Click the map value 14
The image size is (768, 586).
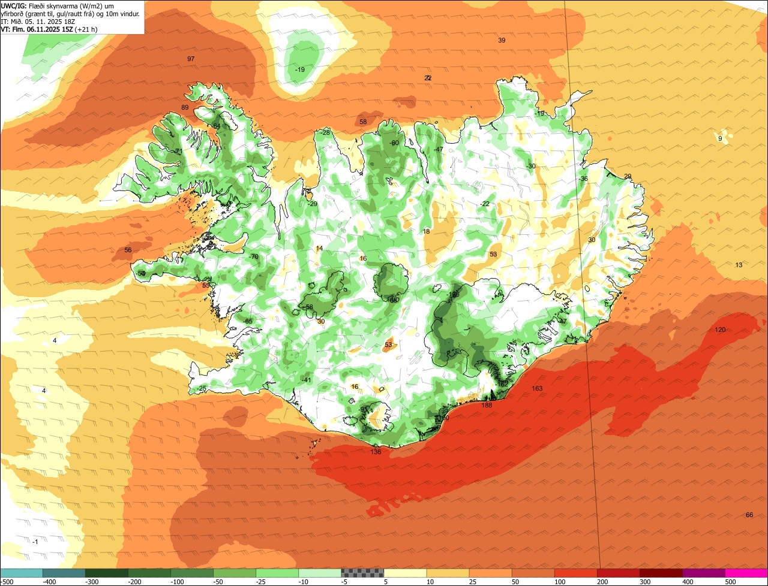pos(319,248)
